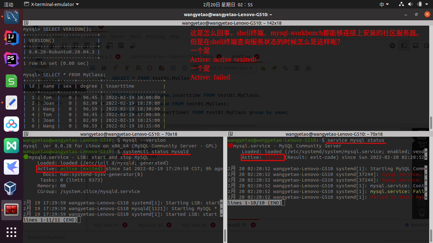The width and height of the screenshot is (433, 243).
Task: Open the teal M-logo dock application
Action: tap(11, 146)
